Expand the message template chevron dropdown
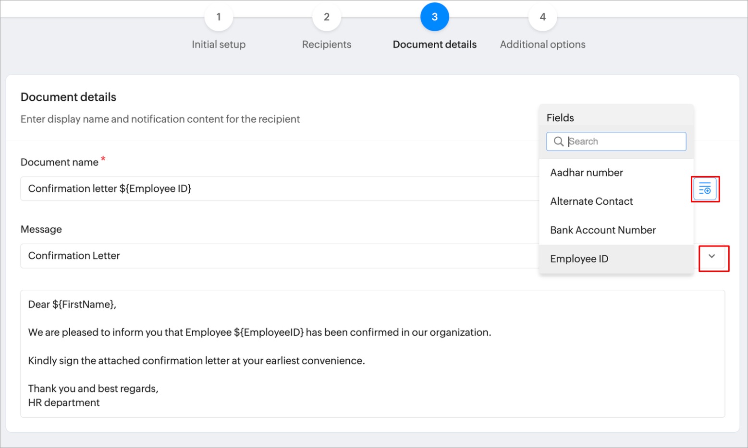This screenshot has height=448, width=748. [712, 257]
